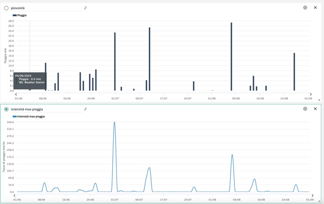Click the 27 mm rain bar near 09/08
Image resolution: width=324 pixels, height=204 pixels.
[x=231, y=56]
